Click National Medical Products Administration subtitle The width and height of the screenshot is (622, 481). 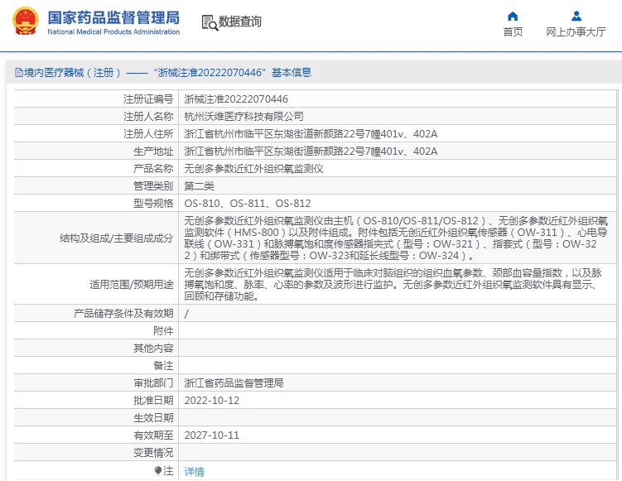pos(113,31)
